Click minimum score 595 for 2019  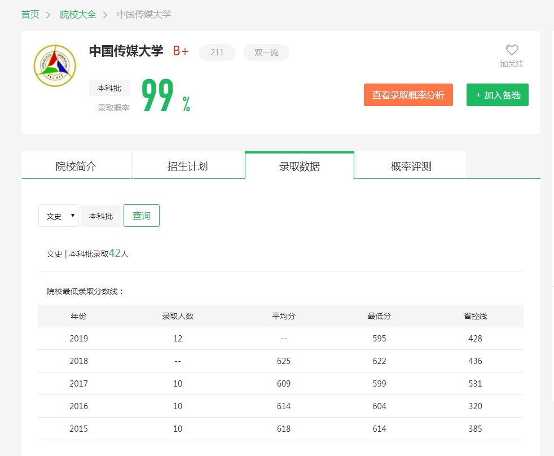[379, 338]
